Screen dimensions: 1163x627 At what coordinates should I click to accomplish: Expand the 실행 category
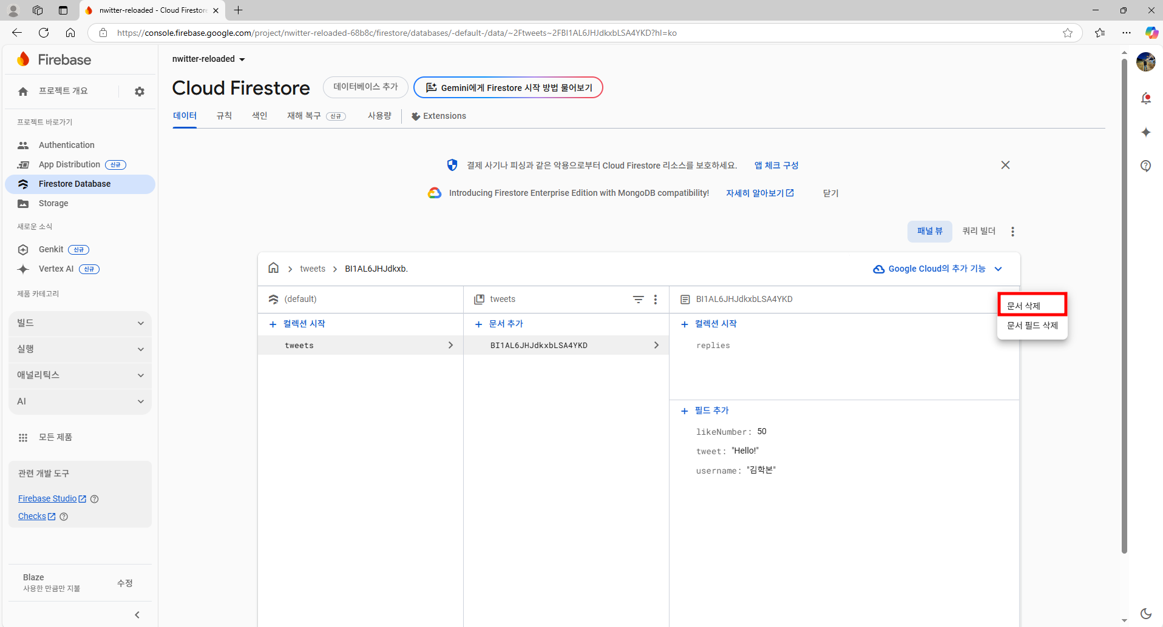pyautogui.click(x=80, y=349)
